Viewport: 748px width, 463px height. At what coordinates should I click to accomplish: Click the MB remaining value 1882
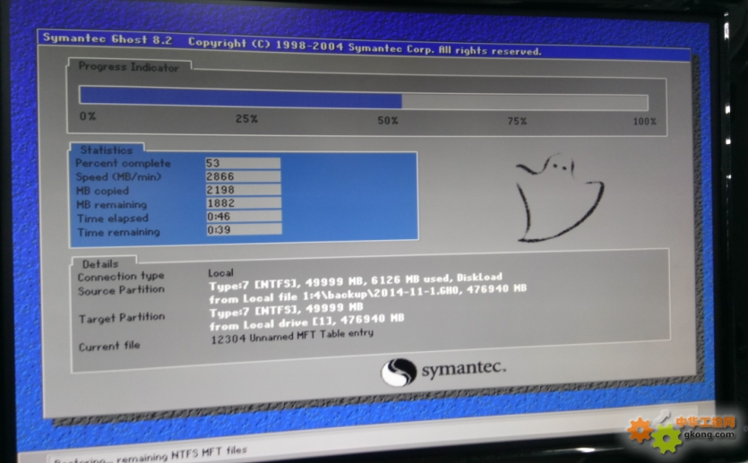(x=244, y=203)
